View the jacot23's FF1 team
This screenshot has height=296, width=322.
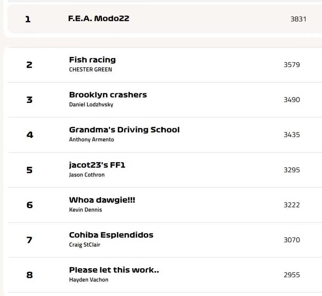(97, 165)
